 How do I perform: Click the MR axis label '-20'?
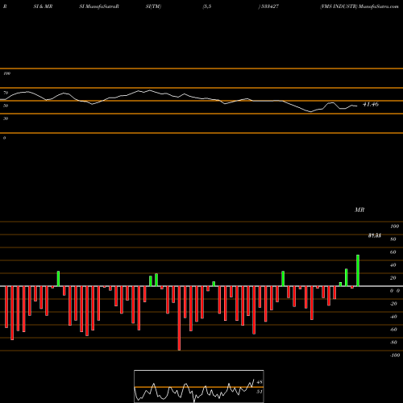(393, 304)
